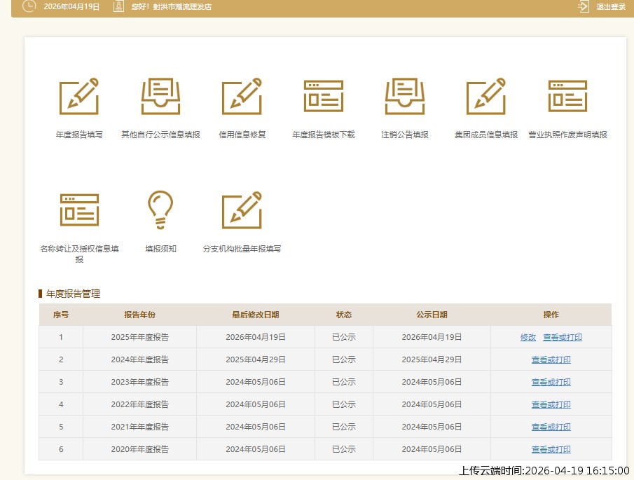Open 分支机构批量年报填写 icon
634x480 pixels.
242,210
